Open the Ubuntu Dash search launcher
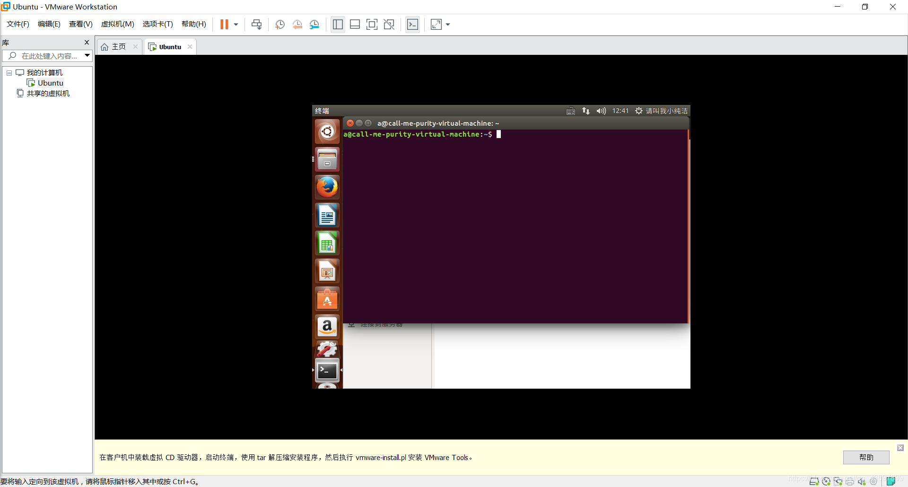Screen dimensions: 908x487 [327, 131]
